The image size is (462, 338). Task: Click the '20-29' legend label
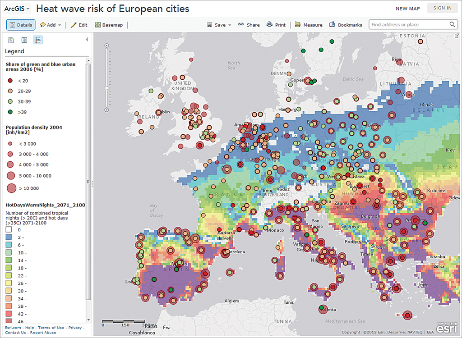click(x=24, y=91)
